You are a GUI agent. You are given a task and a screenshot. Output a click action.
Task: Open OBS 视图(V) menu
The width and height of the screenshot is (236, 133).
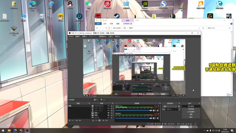84,36
